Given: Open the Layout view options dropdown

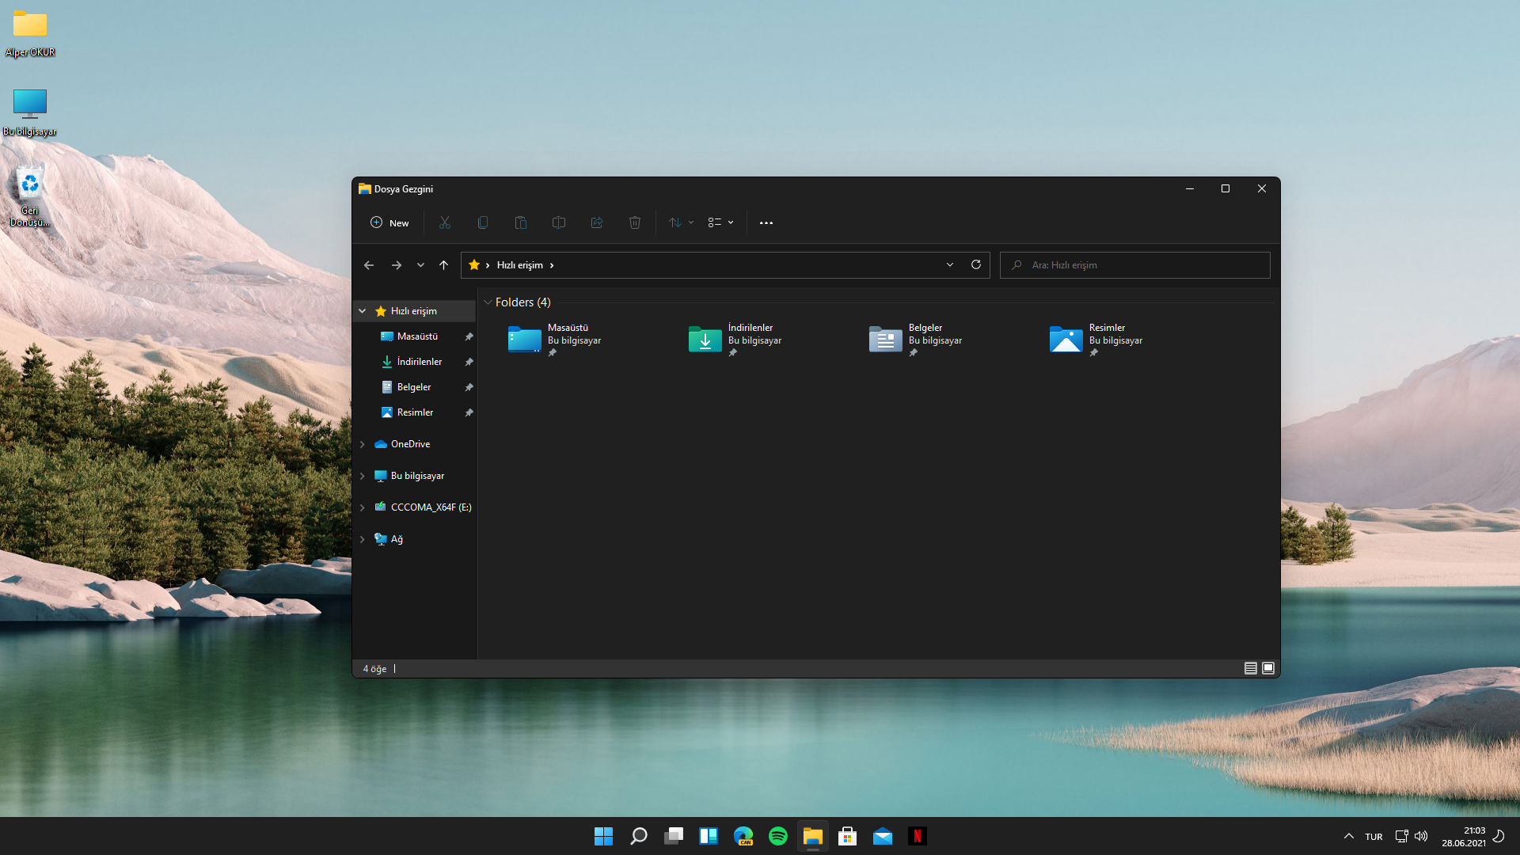Looking at the screenshot, I should tap(720, 222).
